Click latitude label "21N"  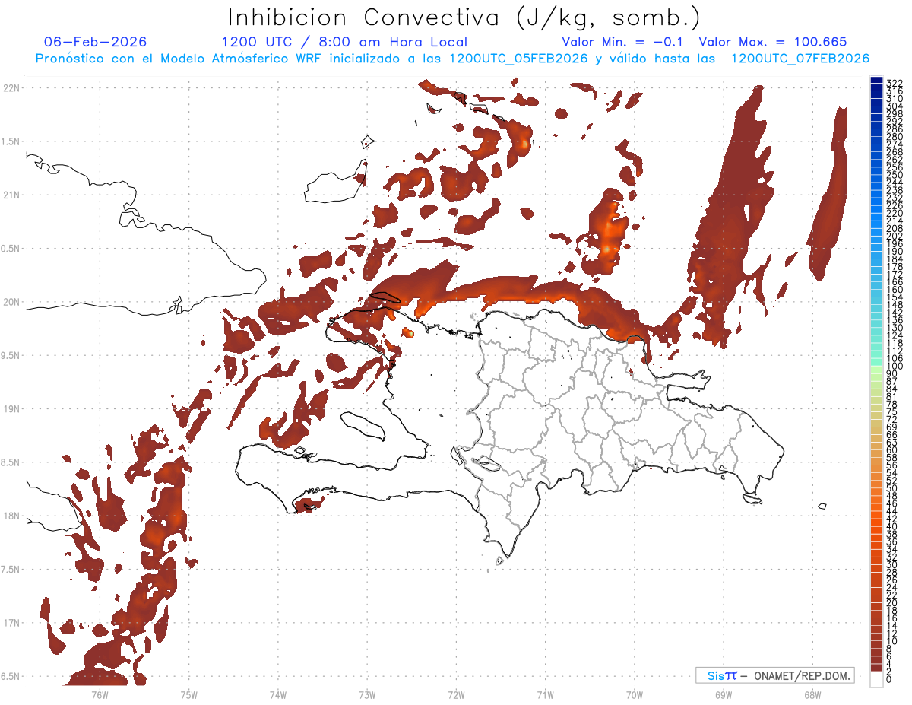[x=11, y=195]
